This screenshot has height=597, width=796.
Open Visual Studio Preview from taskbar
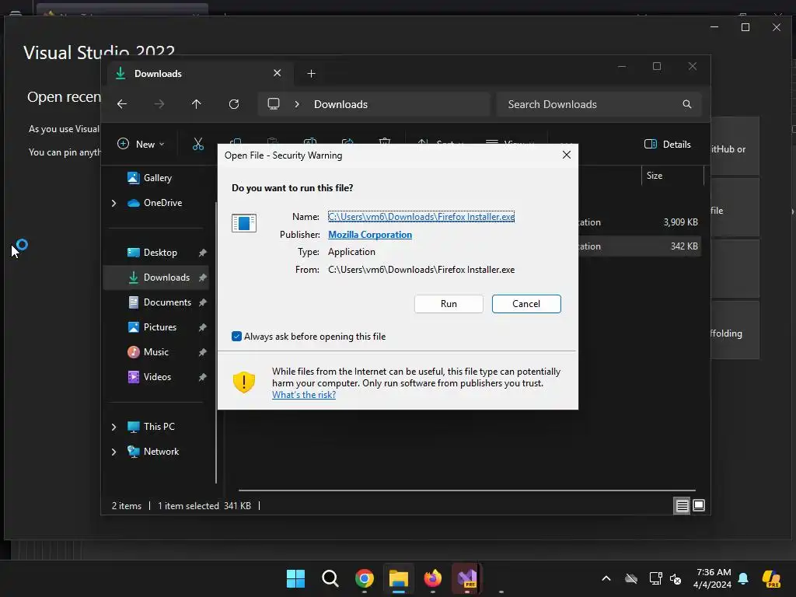pyautogui.click(x=467, y=578)
